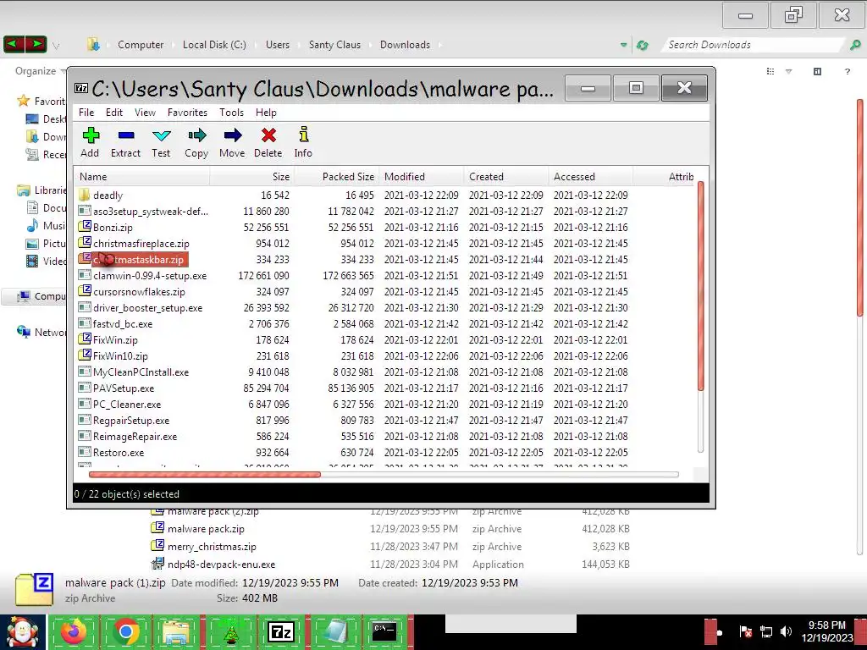Click the search magnifier icon in Explorer
This screenshot has width=867, height=650.
click(x=855, y=46)
